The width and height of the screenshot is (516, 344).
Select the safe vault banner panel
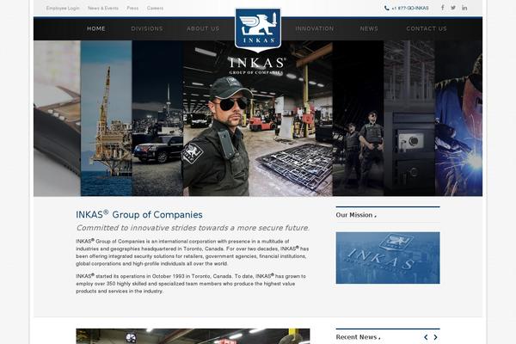[409, 118]
